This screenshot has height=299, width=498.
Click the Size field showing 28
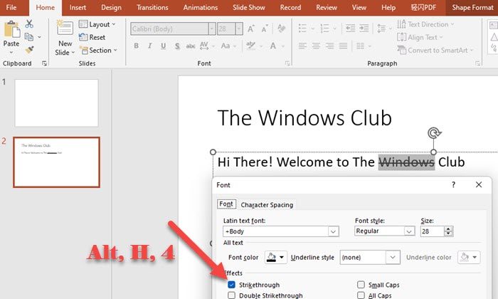[x=432, y=231]
